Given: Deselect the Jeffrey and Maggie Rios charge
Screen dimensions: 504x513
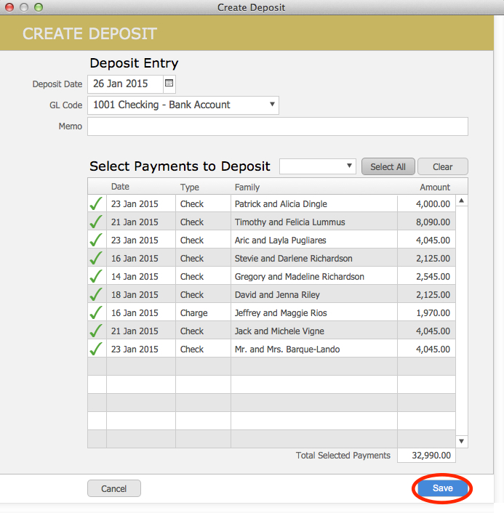Looking at the screenshot, I should 96,313.
